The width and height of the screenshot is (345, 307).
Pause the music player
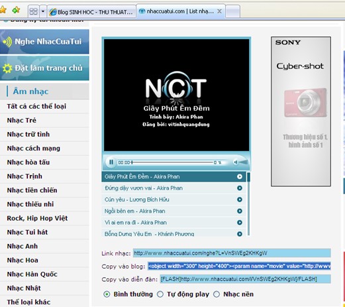click(x=111, y=162)
